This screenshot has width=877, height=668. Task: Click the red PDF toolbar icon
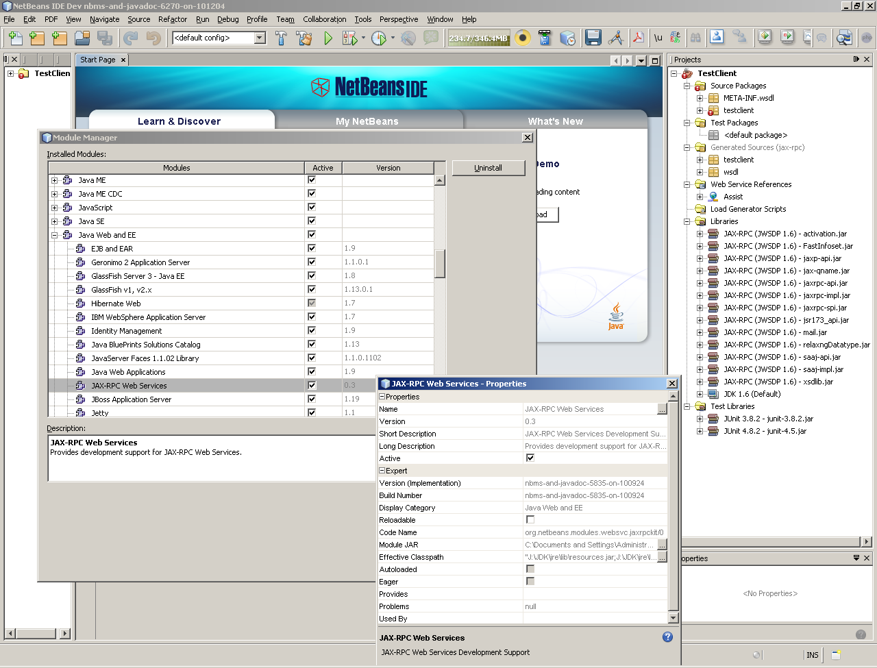point(638,38)
